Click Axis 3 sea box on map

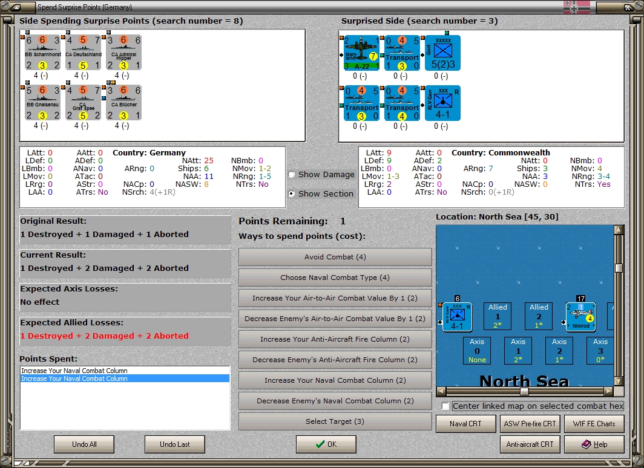600,351
